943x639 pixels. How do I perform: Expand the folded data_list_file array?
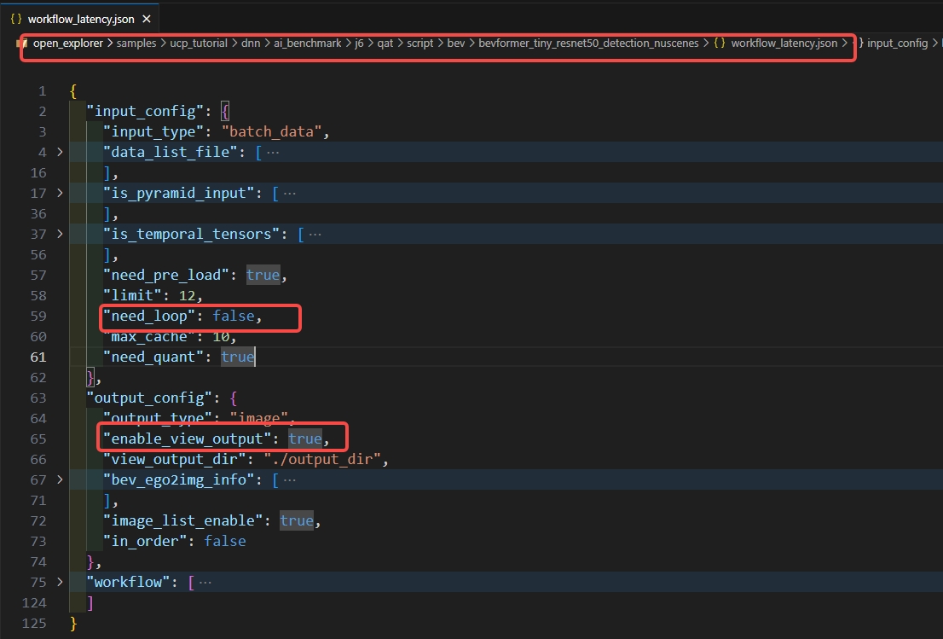click(59, 152)
